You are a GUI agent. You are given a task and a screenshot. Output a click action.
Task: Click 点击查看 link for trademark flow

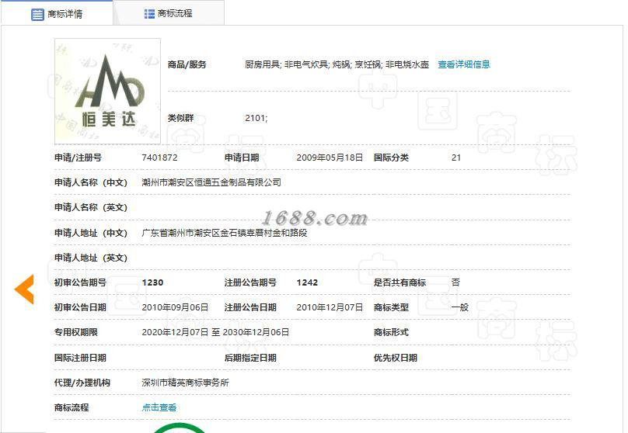point(159,407)
